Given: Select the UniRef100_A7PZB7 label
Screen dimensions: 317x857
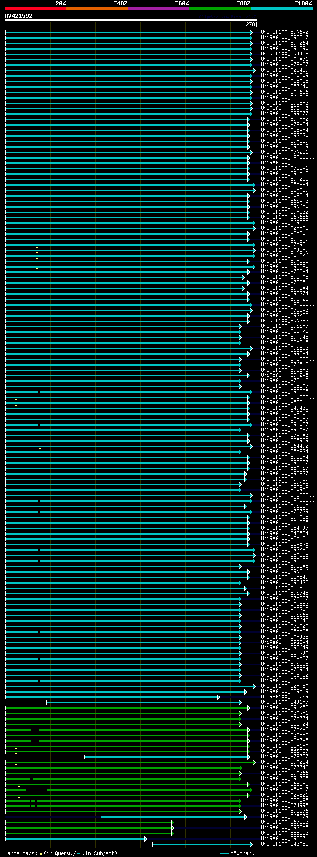Looking at the screenshot, I should click(x=284, y=756).
